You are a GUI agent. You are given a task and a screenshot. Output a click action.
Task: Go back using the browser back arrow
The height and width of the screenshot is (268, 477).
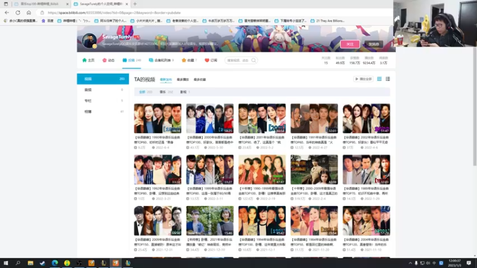coord(7,13)
